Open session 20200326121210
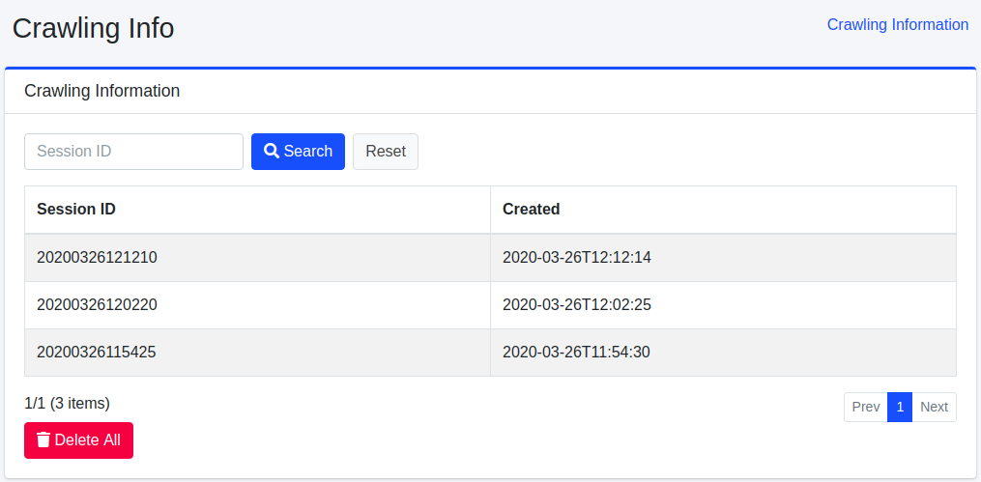Viewport: 981px width, 482px height. pyautogui.click(x=97, y=258)
